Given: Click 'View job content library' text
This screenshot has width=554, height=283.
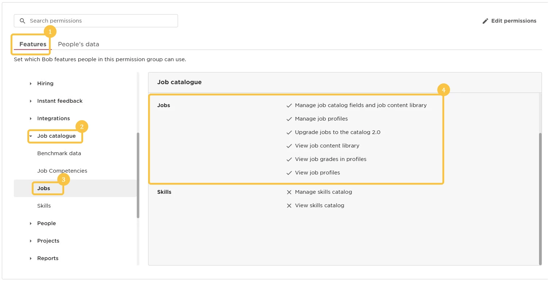Looking at the screenshot, I should [327, 146].
